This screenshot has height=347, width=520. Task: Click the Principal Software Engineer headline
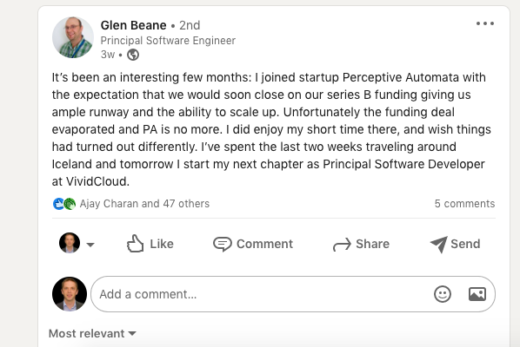coord(168,41)
